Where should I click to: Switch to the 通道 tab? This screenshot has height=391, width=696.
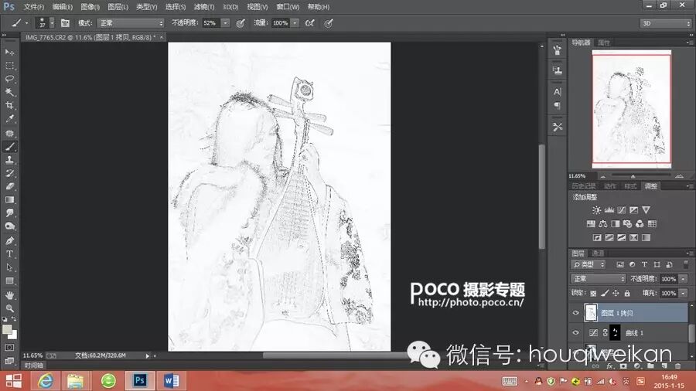coord(598,253)
